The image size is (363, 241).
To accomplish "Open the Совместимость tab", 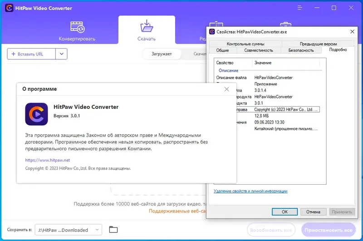I will (259, 50).
